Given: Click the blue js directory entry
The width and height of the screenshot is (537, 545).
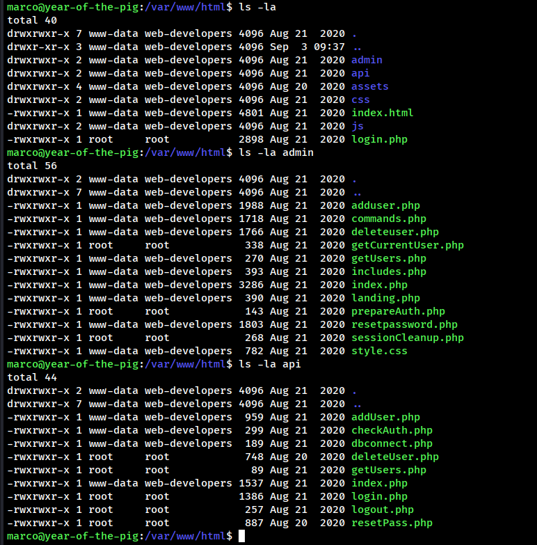Looking at the screenshot, I should click(358, 126).
